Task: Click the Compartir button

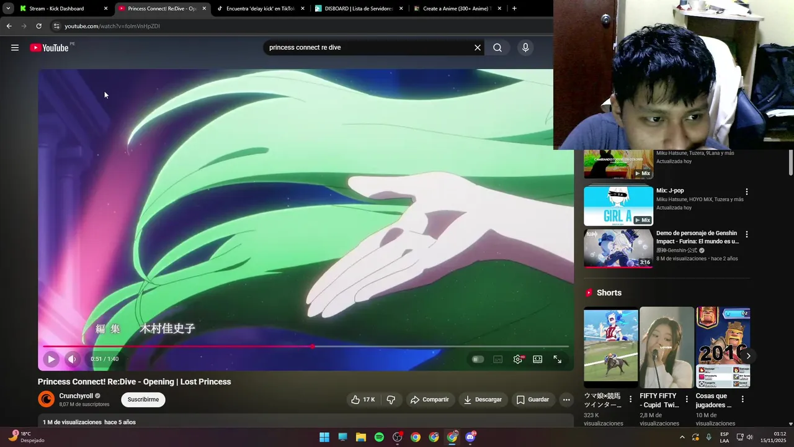Action: pos(430,400)
